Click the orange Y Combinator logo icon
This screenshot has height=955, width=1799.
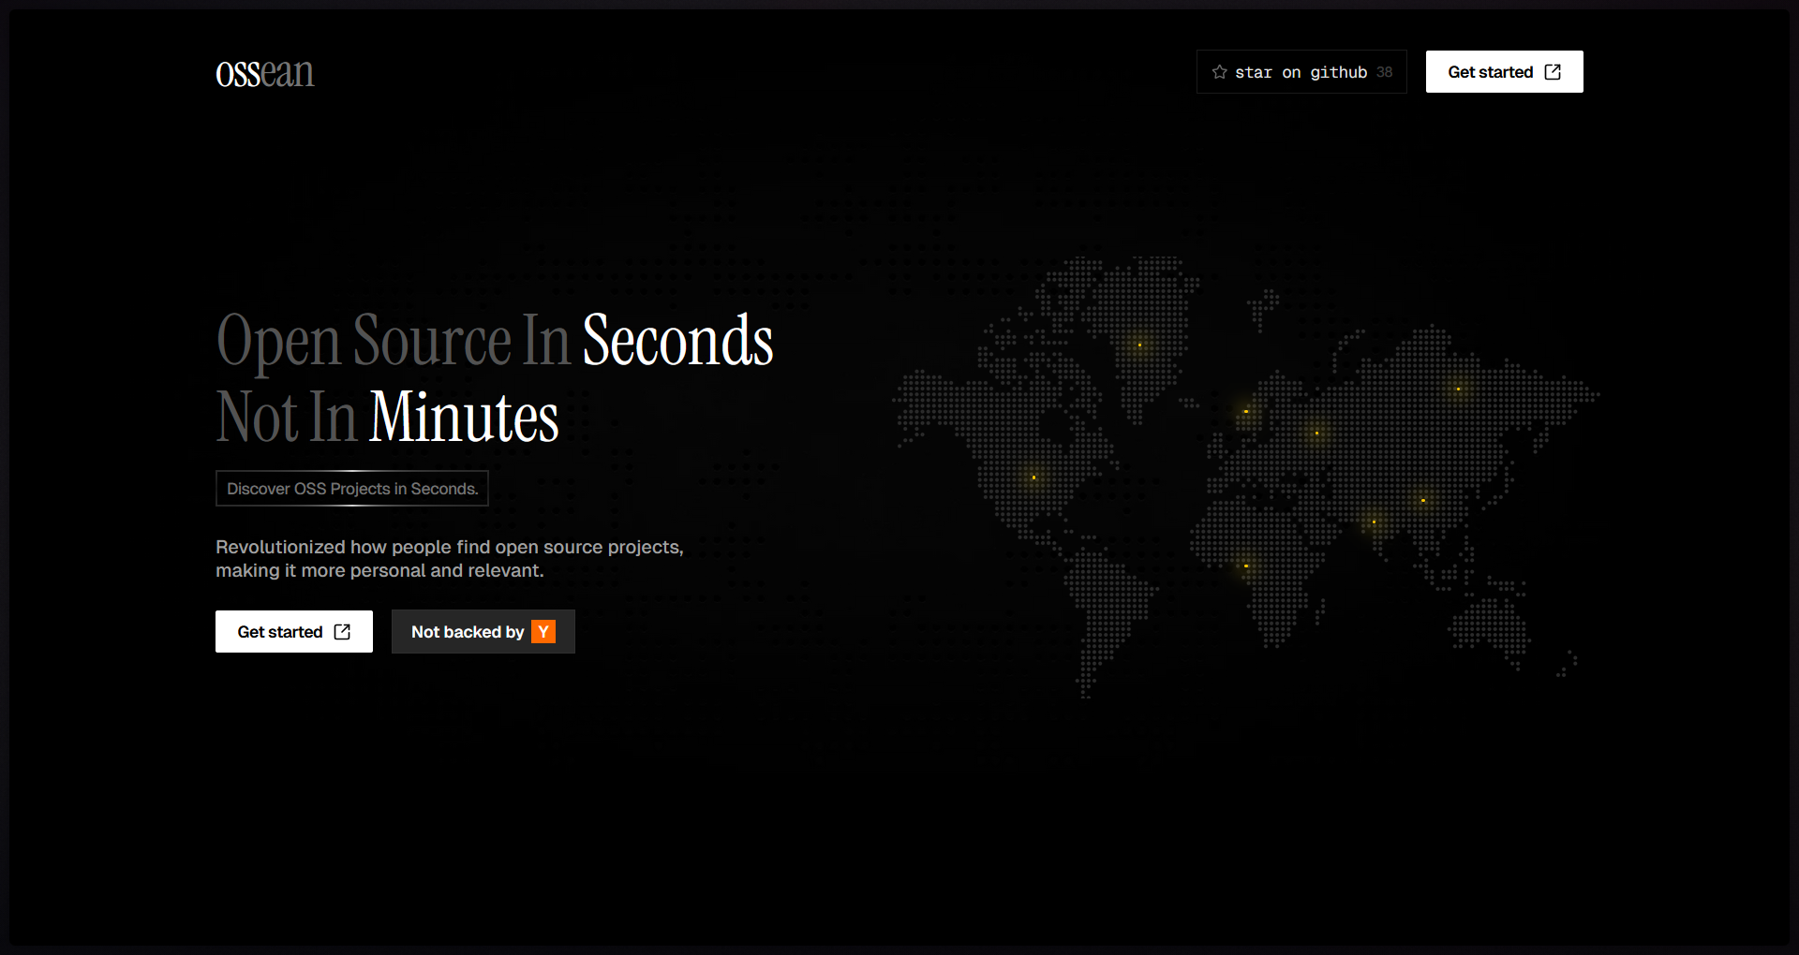point(543,631)
